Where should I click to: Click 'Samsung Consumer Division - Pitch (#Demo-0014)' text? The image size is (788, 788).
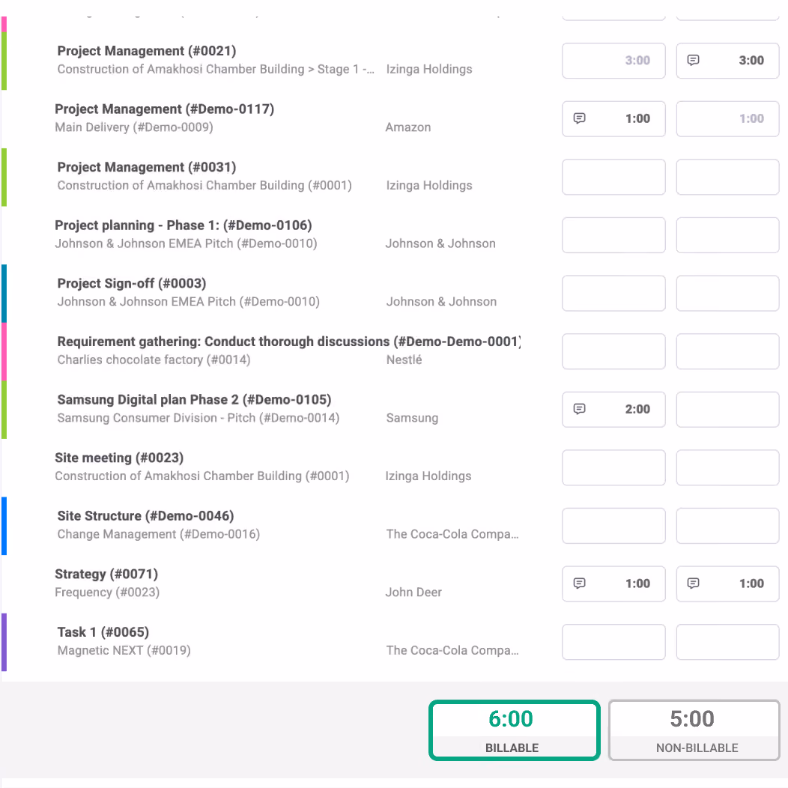[x=198, y=418]
